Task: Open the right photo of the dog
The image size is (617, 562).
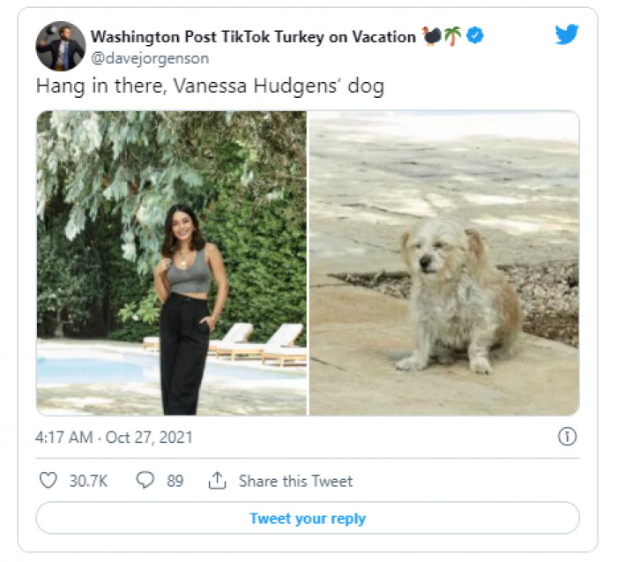Action: pos(444,263)
